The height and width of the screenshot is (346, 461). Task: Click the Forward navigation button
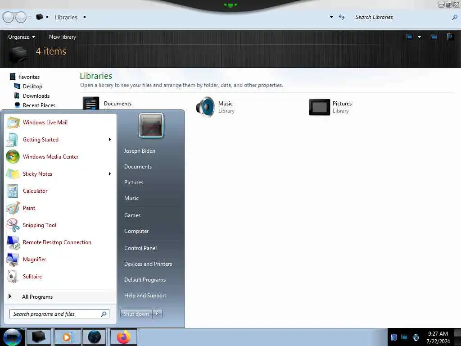pyautogui.click(x=21, y=17)
